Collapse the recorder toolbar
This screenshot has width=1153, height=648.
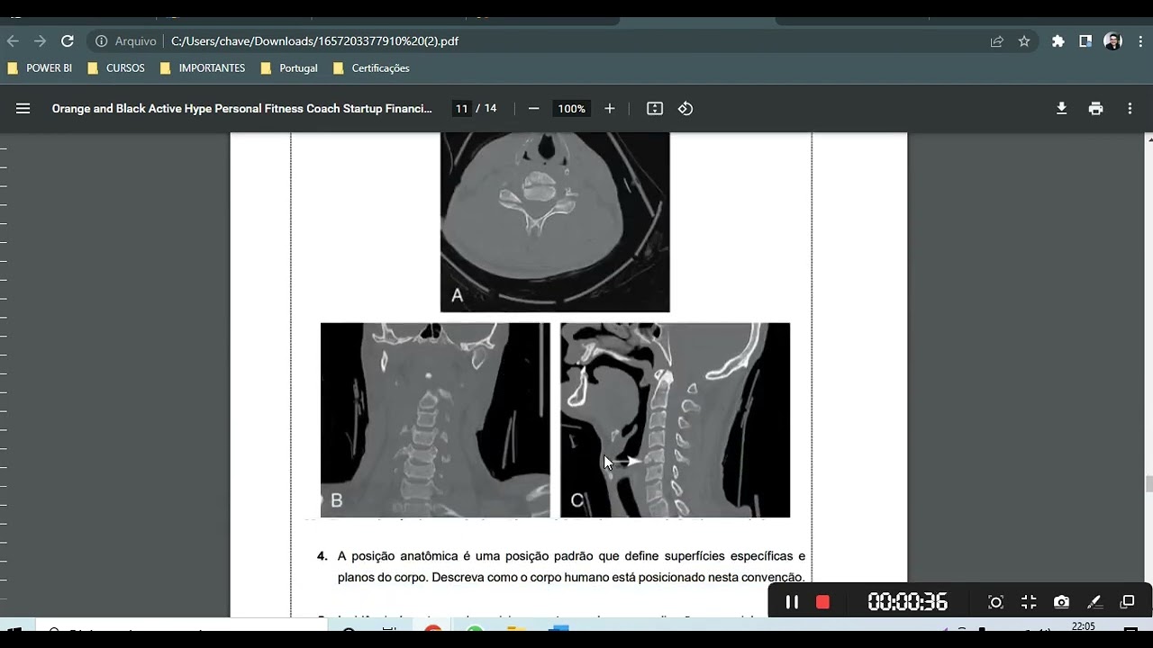coord(1029,602)
